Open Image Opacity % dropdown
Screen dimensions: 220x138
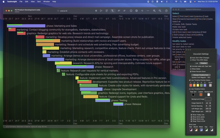pyautogui.click(x=210, y=103)
